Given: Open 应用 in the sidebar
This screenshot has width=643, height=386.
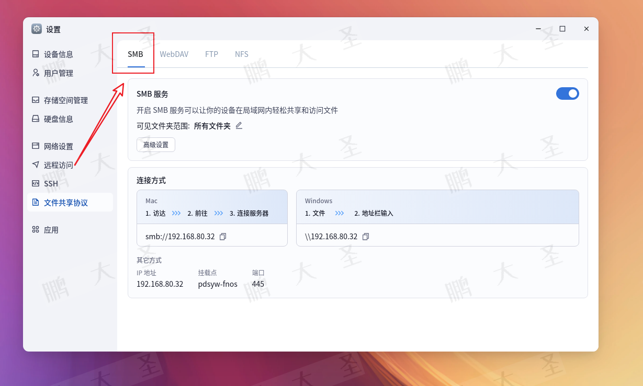Looking at the screenshot, I should click(70, 230).
